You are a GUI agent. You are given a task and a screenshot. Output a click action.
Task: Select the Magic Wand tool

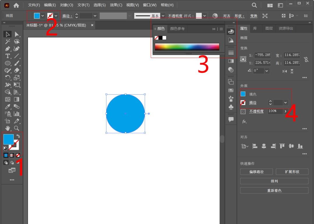[7, 42]
